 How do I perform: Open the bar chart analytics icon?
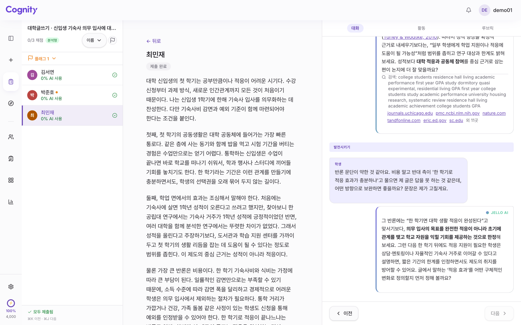[11, 202]
